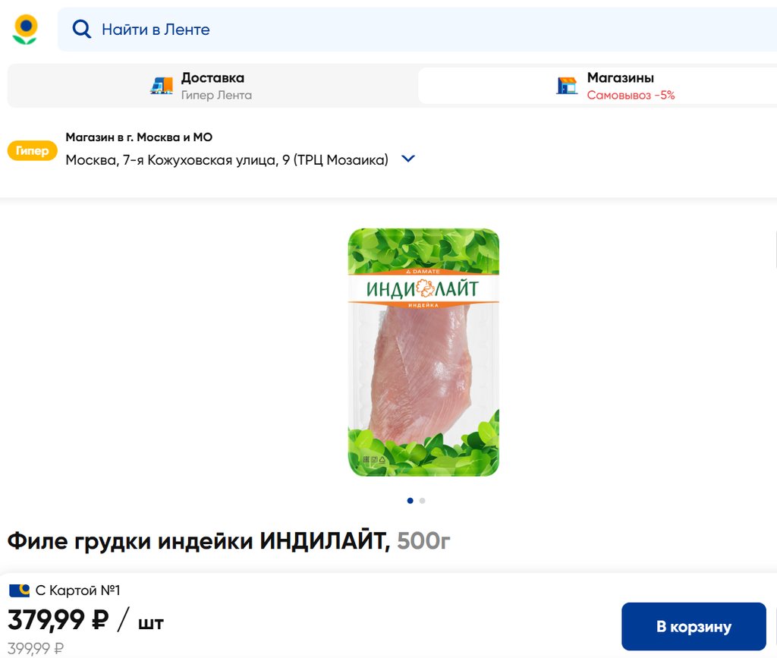Click the delivery truck icon

click(162, 86)
